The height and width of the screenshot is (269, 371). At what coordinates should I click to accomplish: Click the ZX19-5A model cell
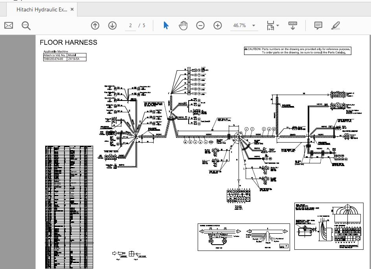[x=77, y=59]
